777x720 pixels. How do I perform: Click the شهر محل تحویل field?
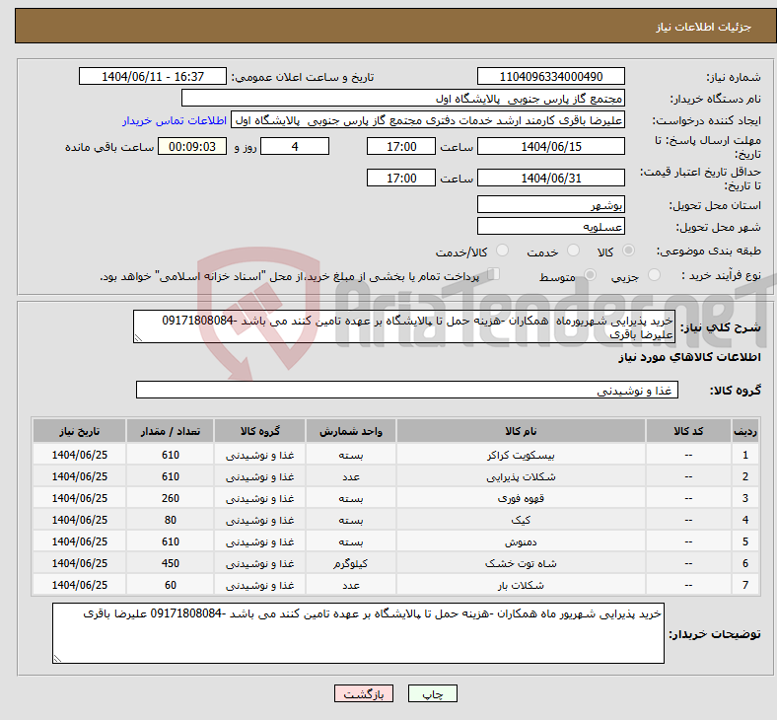click(x=550, y=227)
